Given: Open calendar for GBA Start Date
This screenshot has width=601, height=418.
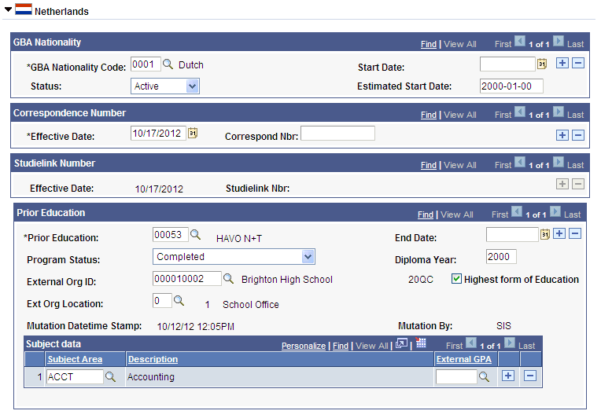Looking at the screenshot, I should click(541, 64).
